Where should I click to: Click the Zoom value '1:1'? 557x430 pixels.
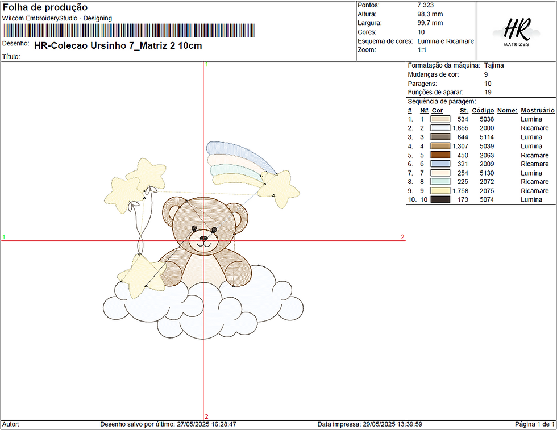click(422, 50)
